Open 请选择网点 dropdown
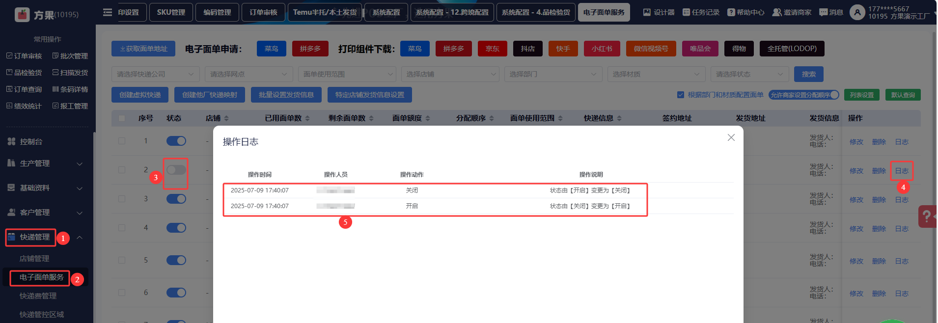Viewport: 938px width, 323px height. pos(249,74)
